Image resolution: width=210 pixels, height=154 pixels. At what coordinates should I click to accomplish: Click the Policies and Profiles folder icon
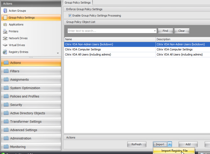click(6, 96)
